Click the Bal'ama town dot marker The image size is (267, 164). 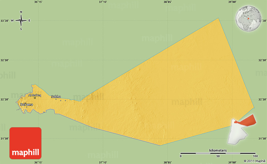[x=27, y=107]
